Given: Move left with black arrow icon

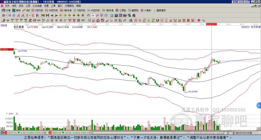Looking at the screenshot, I should (x=52, y=16).
